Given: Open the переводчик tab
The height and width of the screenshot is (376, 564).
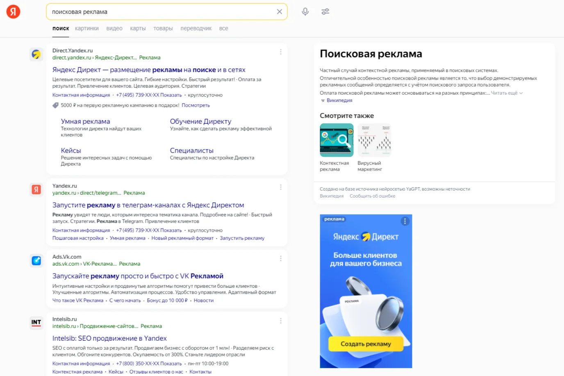Looking at the screenshot, I should pyautogui.click(x=196, y=28).
